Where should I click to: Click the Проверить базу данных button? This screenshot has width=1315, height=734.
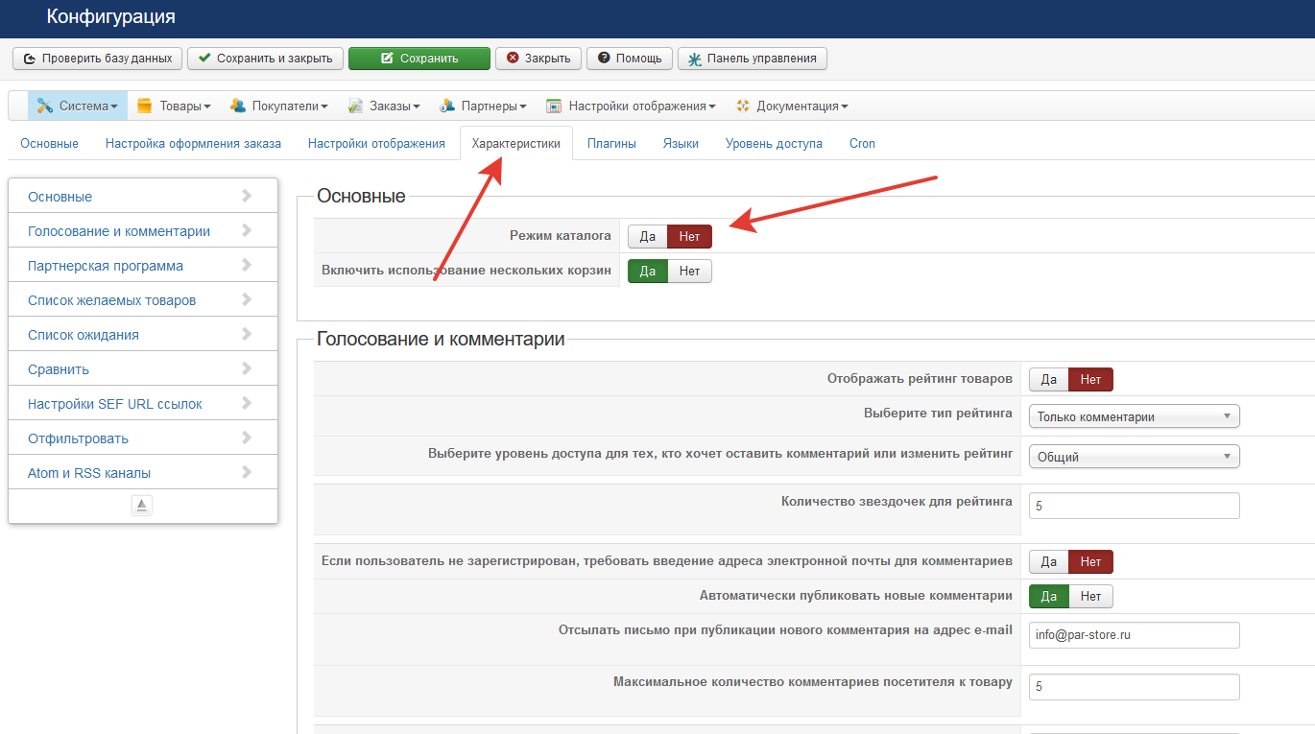pyautogui.click(x=97, y=59)
